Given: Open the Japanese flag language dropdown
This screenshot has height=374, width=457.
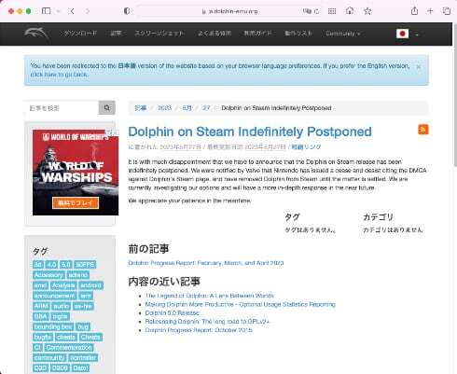Looking at the screenshot, I should (x=408, y=34).
